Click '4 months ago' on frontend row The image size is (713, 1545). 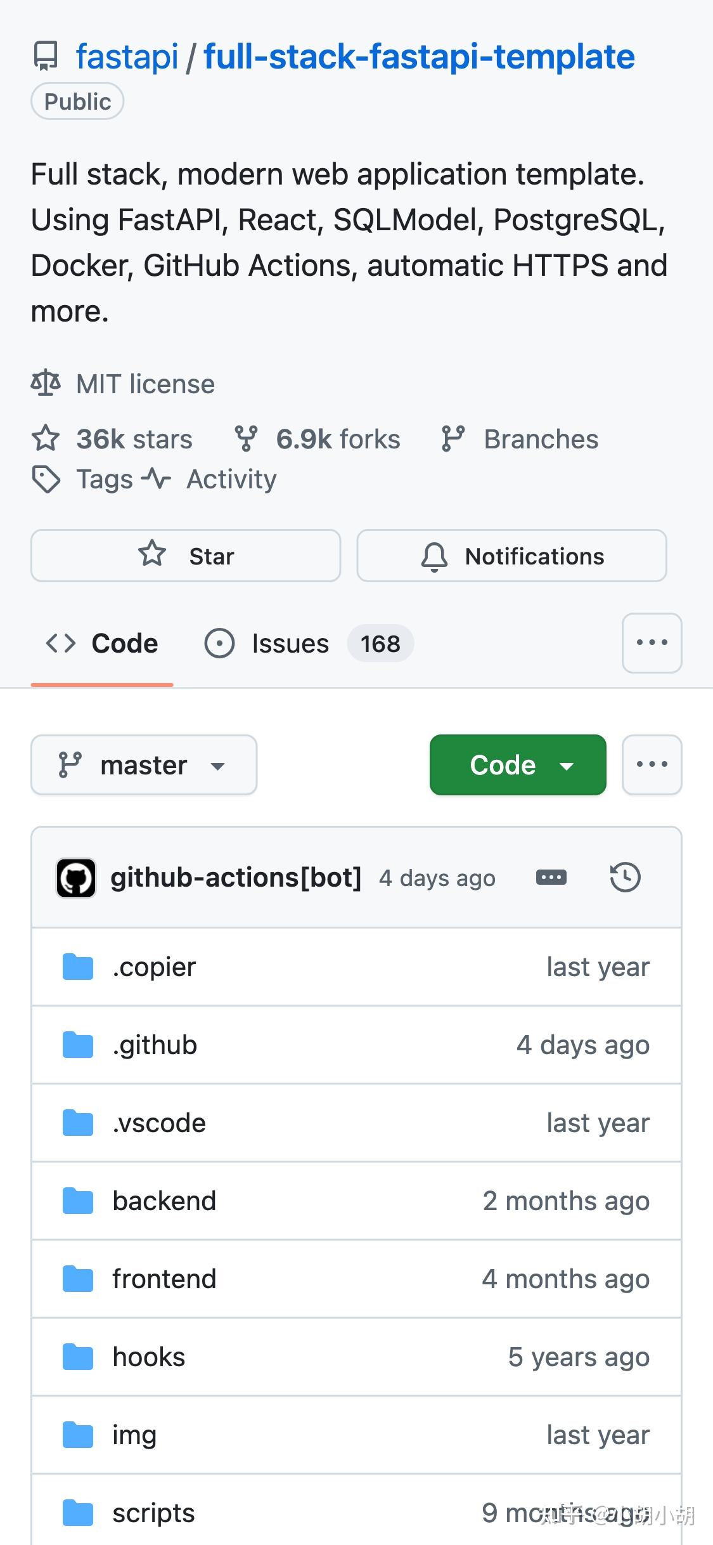(566, 1280)
